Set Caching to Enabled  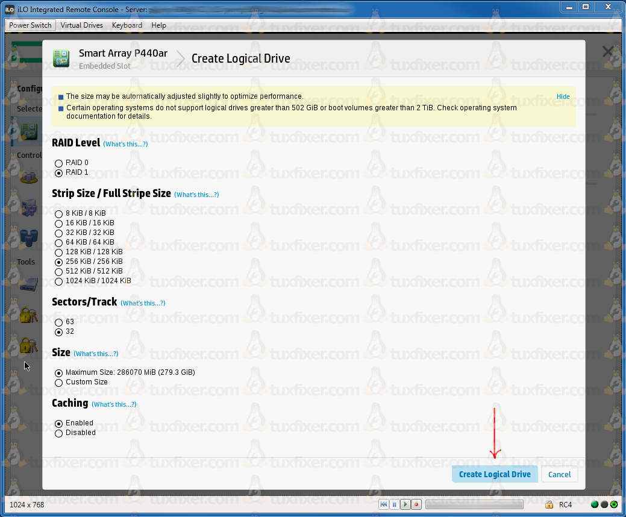[x=58, y=423]
